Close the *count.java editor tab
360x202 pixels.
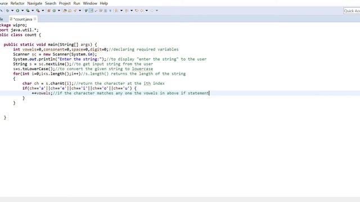pyautogui.click(x=35, y=19)
